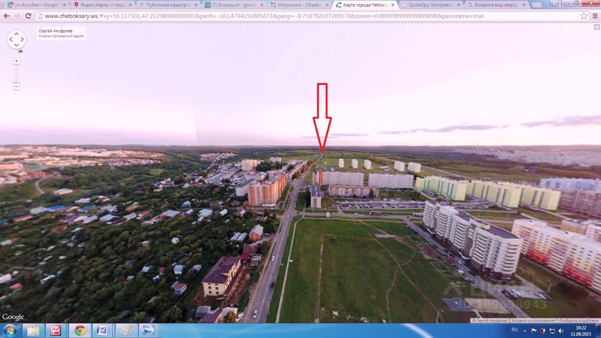
Task: Switch to the 'QuoteSpy: Котировки' tab
Action: pyautogui.click(x=431, y=5)
